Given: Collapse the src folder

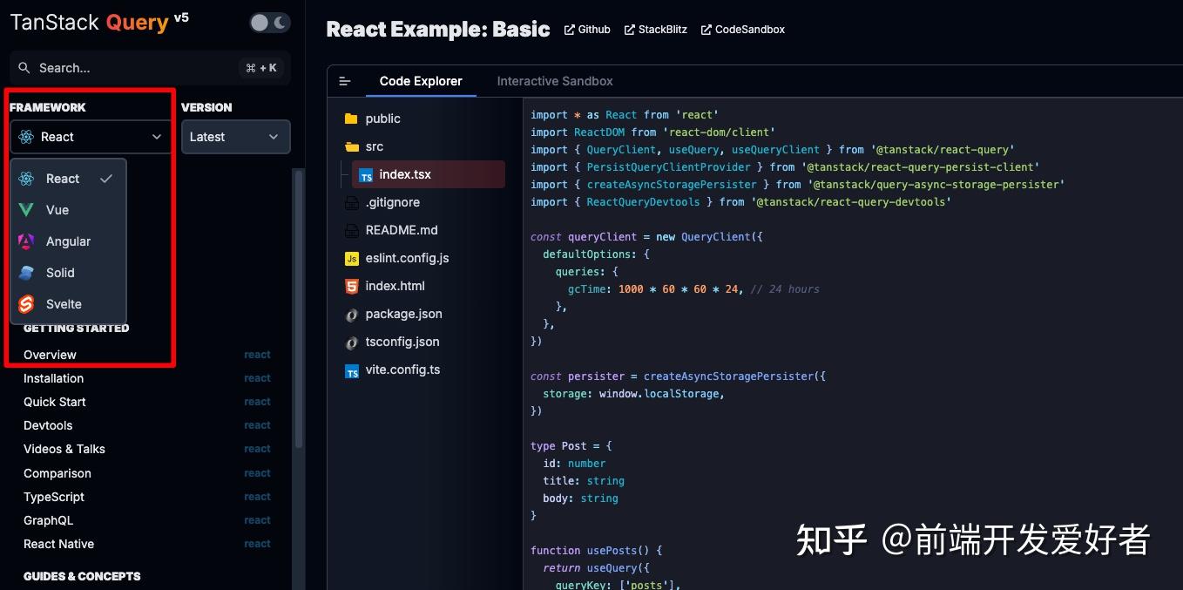Looking at the screenshot, I should click(x=375, y=146).
